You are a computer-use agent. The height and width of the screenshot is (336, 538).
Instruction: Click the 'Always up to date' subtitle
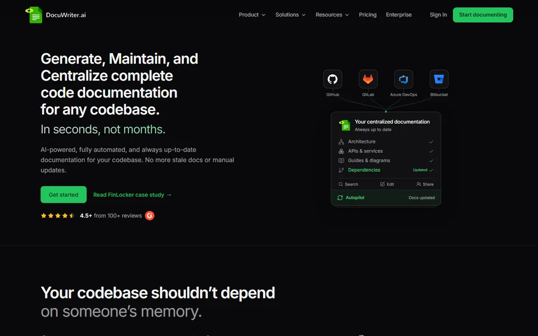coord(373,129)
